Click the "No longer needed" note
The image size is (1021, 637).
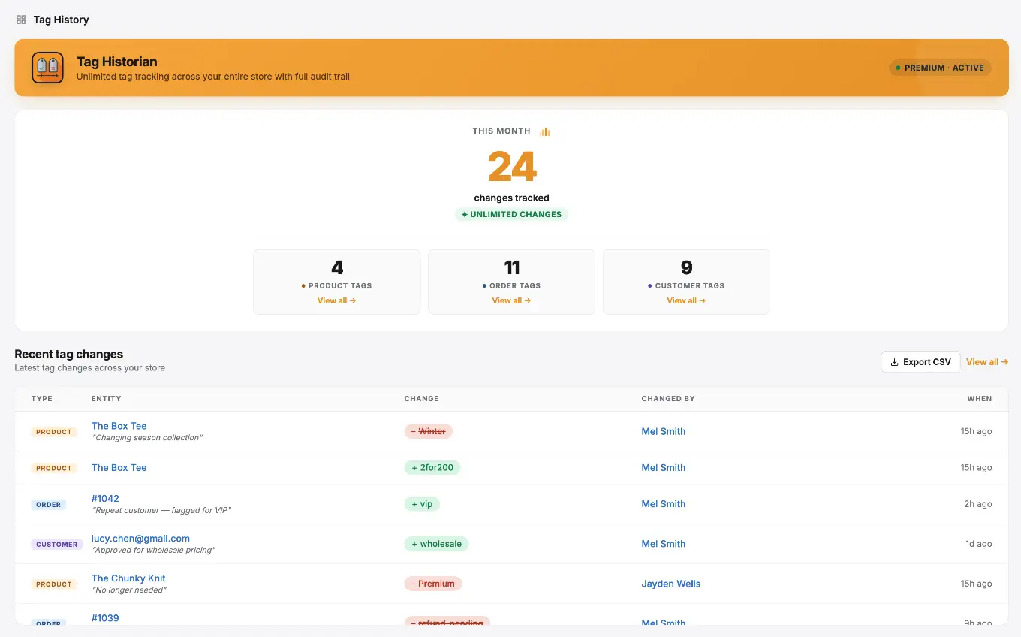(129, 590)
